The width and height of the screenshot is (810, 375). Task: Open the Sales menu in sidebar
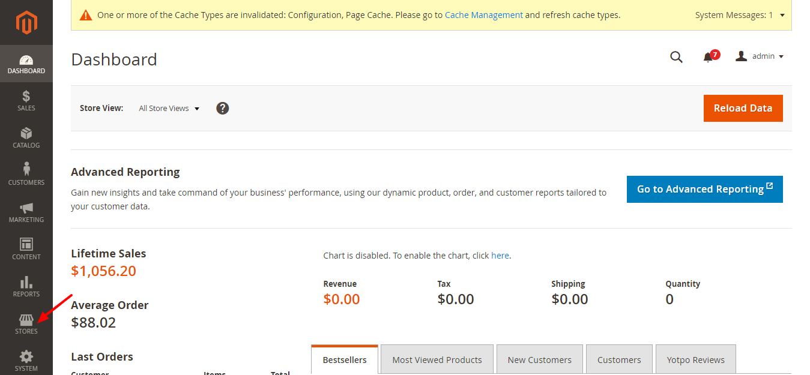26,100
